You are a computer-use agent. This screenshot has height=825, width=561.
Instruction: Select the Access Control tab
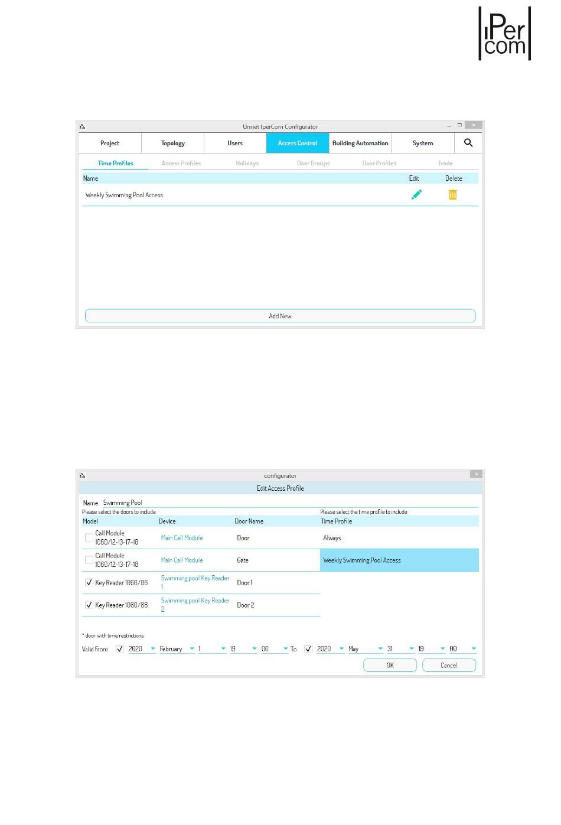298,143
